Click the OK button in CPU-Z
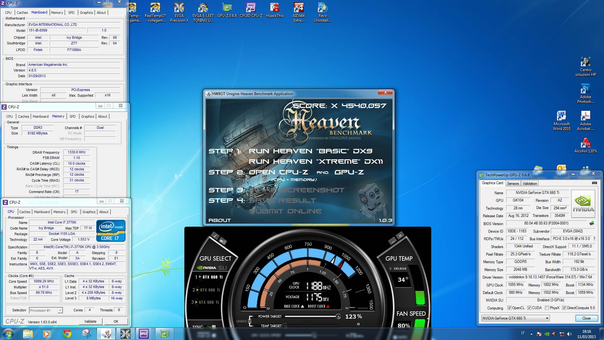 (116, 321)
